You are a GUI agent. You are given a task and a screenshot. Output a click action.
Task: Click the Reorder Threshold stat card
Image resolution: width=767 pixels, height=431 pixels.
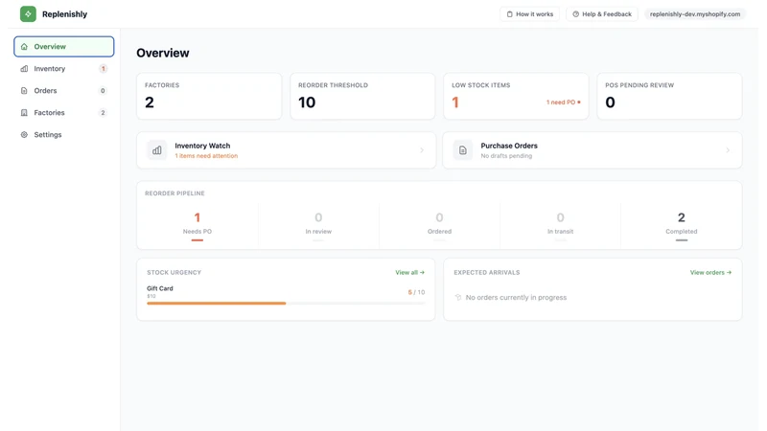coord(362,97)
